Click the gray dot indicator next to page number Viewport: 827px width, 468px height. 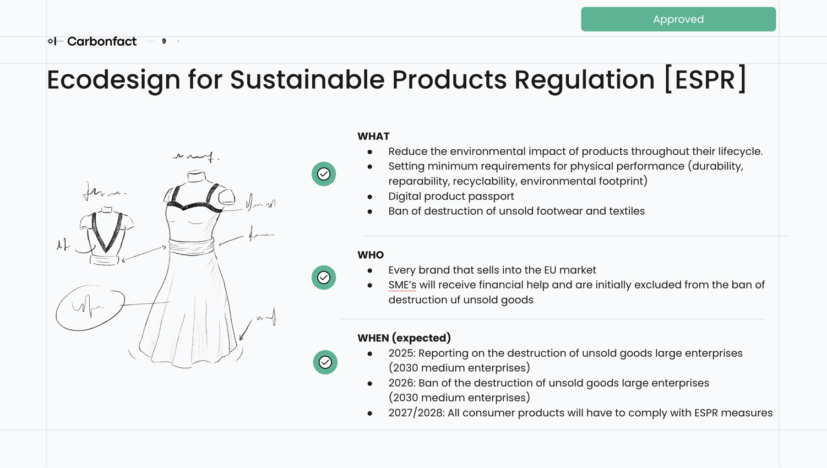pos(178,41)
